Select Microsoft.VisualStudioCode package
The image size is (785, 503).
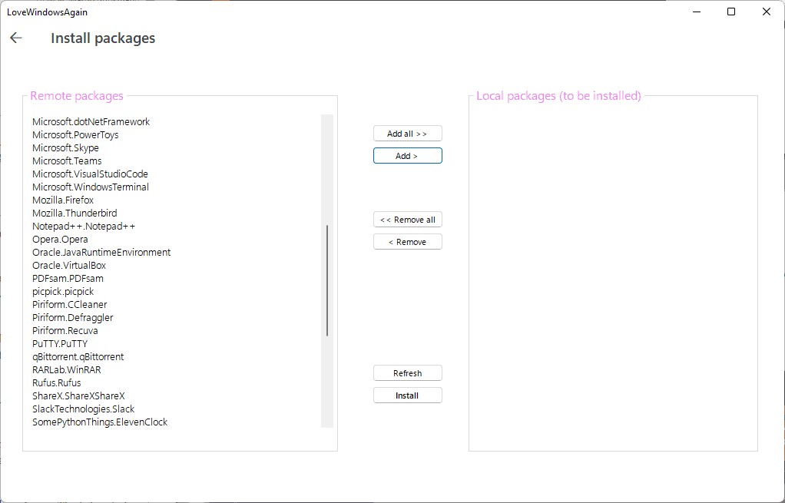coord(90,174)
